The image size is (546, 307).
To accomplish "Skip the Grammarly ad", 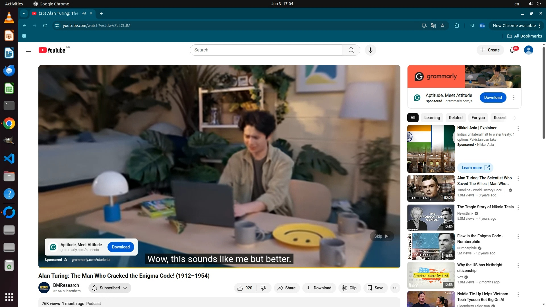I will (x=382, y=236).
